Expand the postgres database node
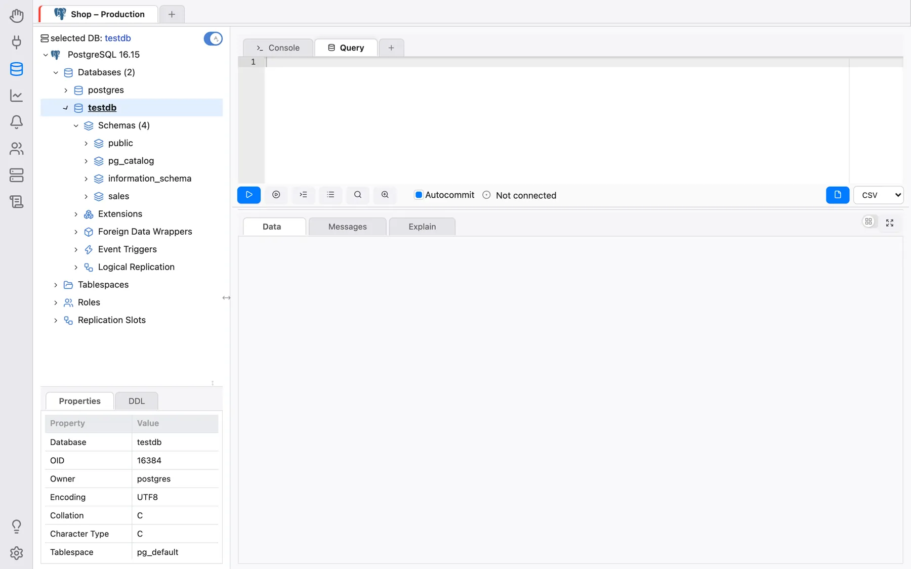This screenshot has width=911, height=569. (x=66, y=90)
